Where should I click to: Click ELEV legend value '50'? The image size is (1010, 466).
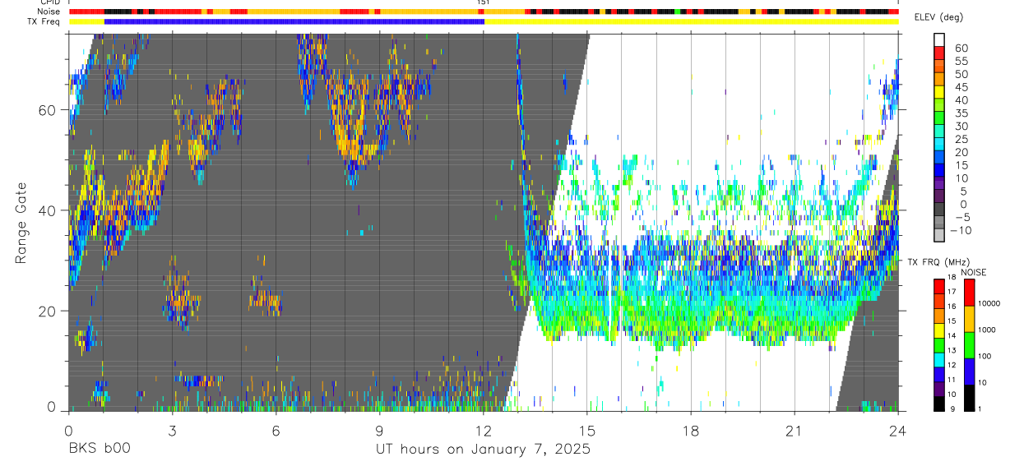(x=961, y=74)
